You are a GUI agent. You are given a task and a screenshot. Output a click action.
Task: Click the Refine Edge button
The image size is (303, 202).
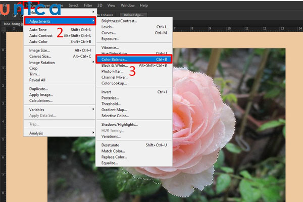coord(133,15)
